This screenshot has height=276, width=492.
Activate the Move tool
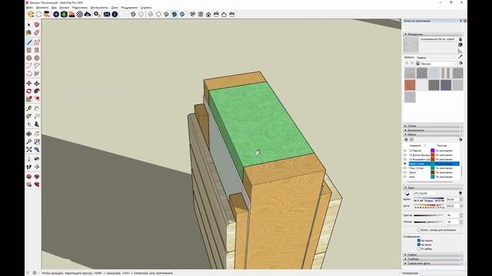pos(29,84)
